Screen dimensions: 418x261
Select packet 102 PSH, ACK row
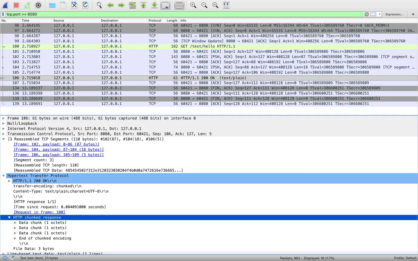(x=209, y=57)
